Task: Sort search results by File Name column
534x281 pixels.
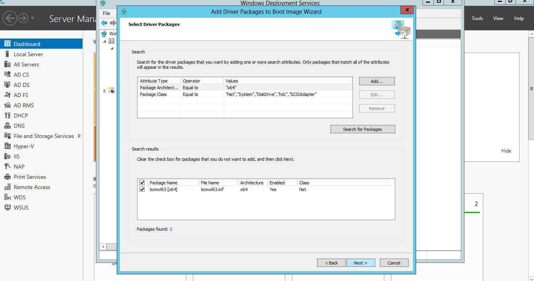Action: [x=218, y=183]
